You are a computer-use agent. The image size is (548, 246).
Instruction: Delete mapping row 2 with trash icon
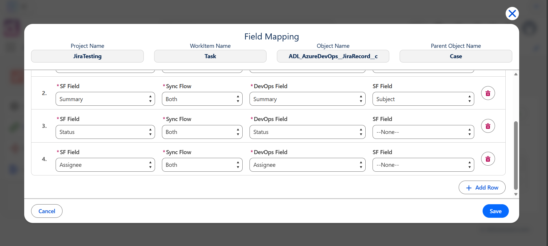tap(488, 93)
